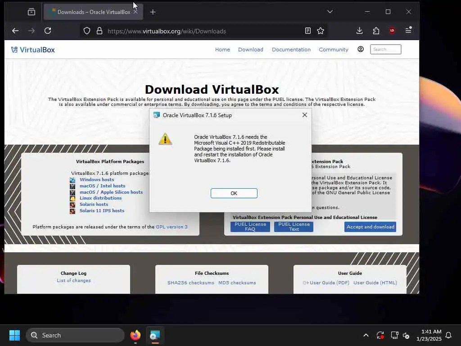Viewport: 461px width, 346px height.
Task: Download the Windows hosts package
Action: (97, 179)
